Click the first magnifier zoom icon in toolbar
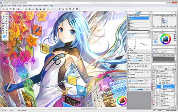Viewport: 178px width, 112px height. (x=60, y=9)
